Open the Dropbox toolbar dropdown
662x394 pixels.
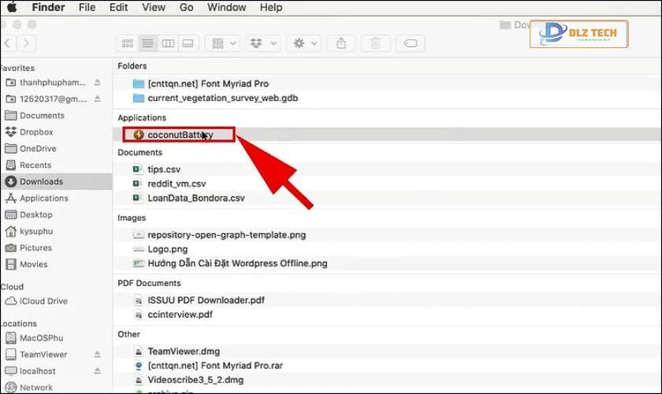(x=262, y=43)
